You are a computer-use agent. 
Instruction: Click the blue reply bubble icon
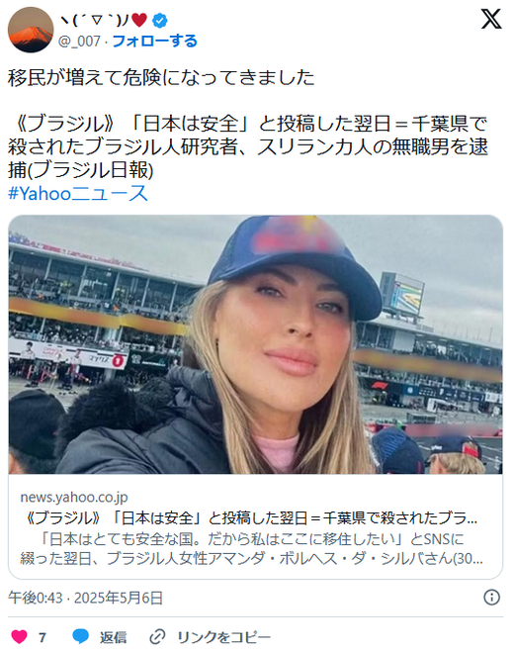click(x=80, y=636)
